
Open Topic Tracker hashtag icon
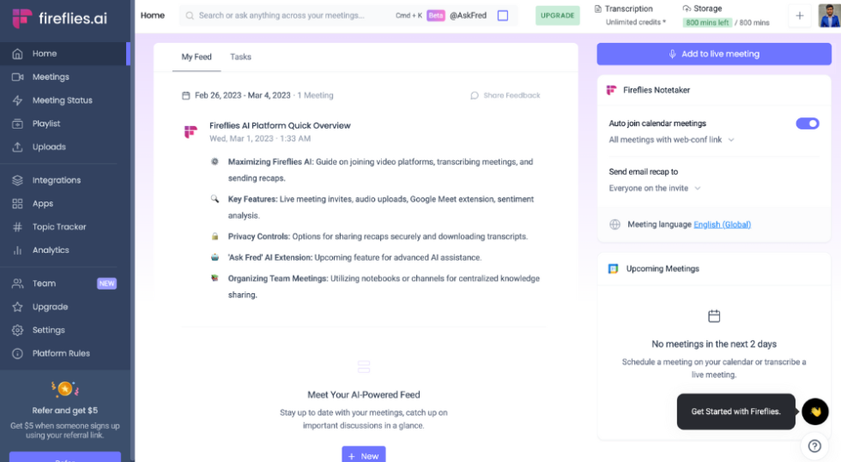point(17,227)
